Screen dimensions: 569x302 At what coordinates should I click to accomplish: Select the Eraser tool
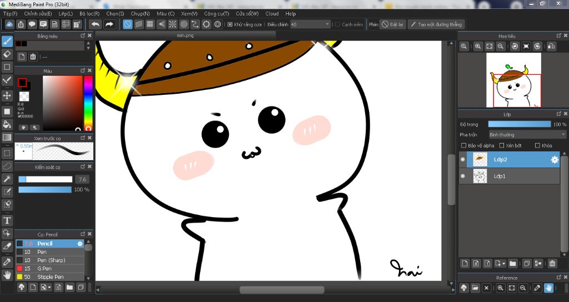7,54
